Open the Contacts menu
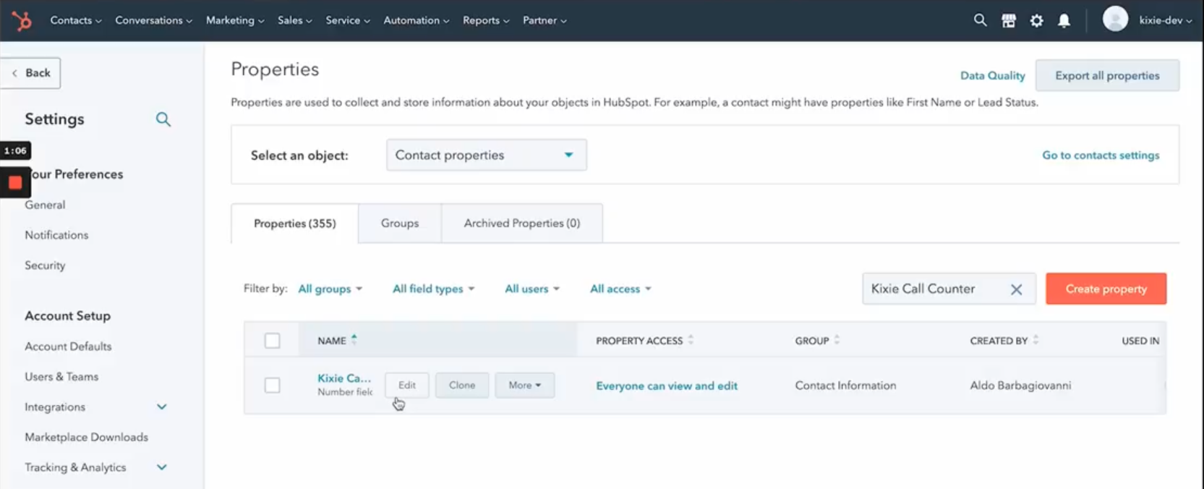The width and height of the screenshot is (1204, 489). [76, 20]
